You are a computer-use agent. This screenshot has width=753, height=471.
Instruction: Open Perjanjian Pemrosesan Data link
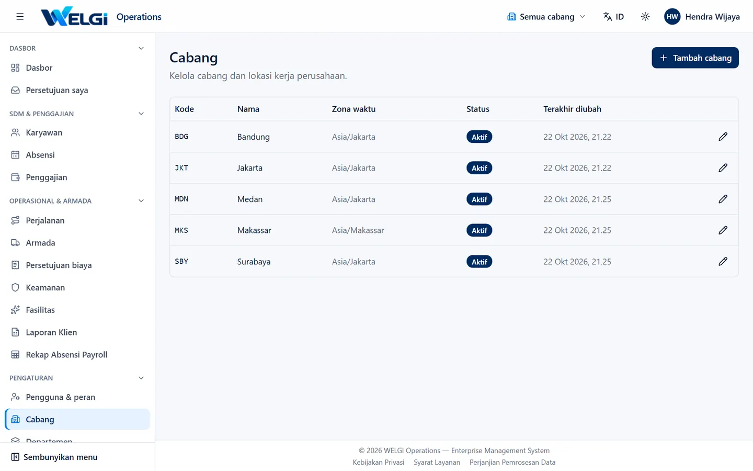click(512, 462)
